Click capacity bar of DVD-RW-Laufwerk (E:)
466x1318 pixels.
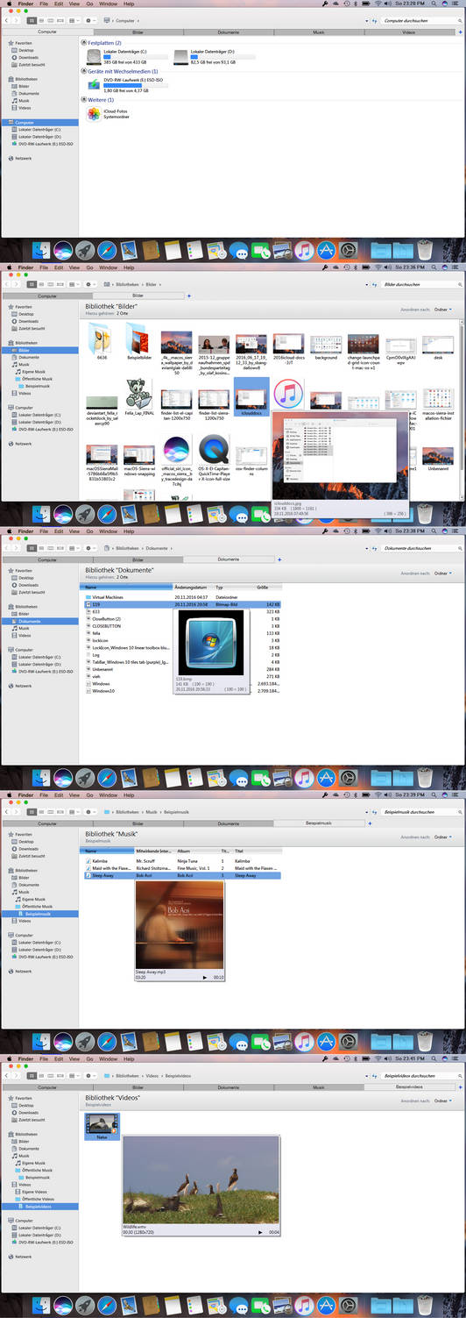tap(136, 86)
